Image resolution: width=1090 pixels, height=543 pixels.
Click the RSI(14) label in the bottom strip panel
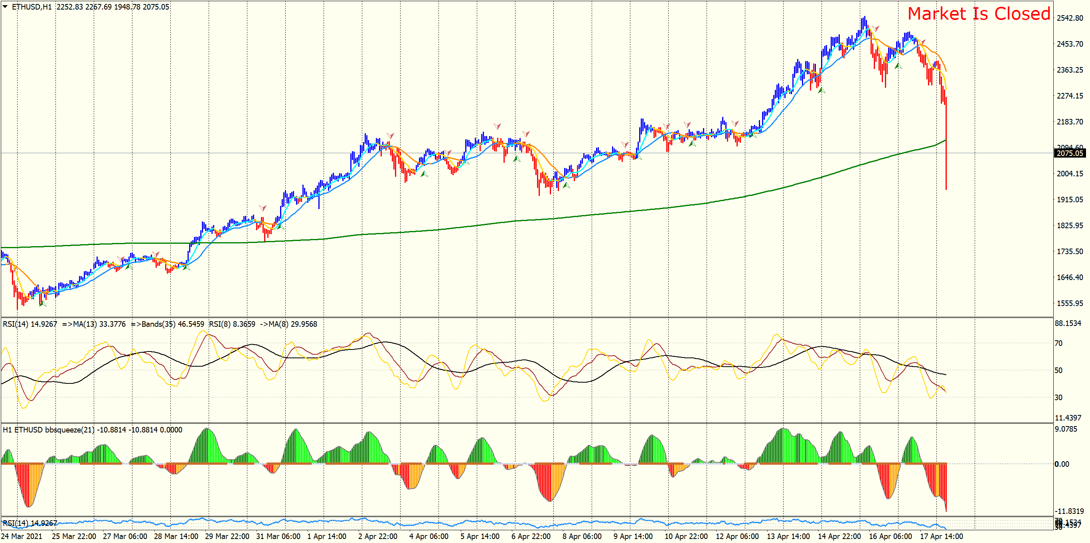[x=30, y=523]
